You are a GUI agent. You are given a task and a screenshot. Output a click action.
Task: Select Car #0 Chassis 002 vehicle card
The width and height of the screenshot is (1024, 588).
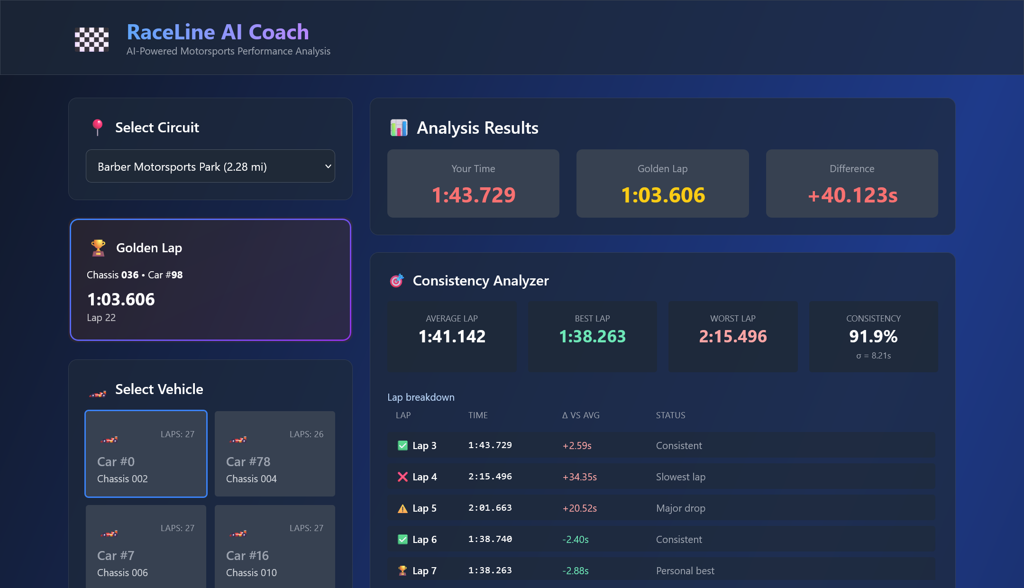(146, 454)
